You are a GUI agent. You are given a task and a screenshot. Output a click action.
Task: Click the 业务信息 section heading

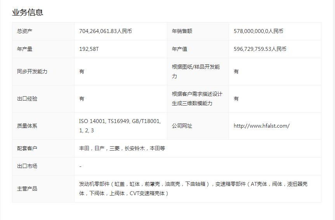click(28, 12)
